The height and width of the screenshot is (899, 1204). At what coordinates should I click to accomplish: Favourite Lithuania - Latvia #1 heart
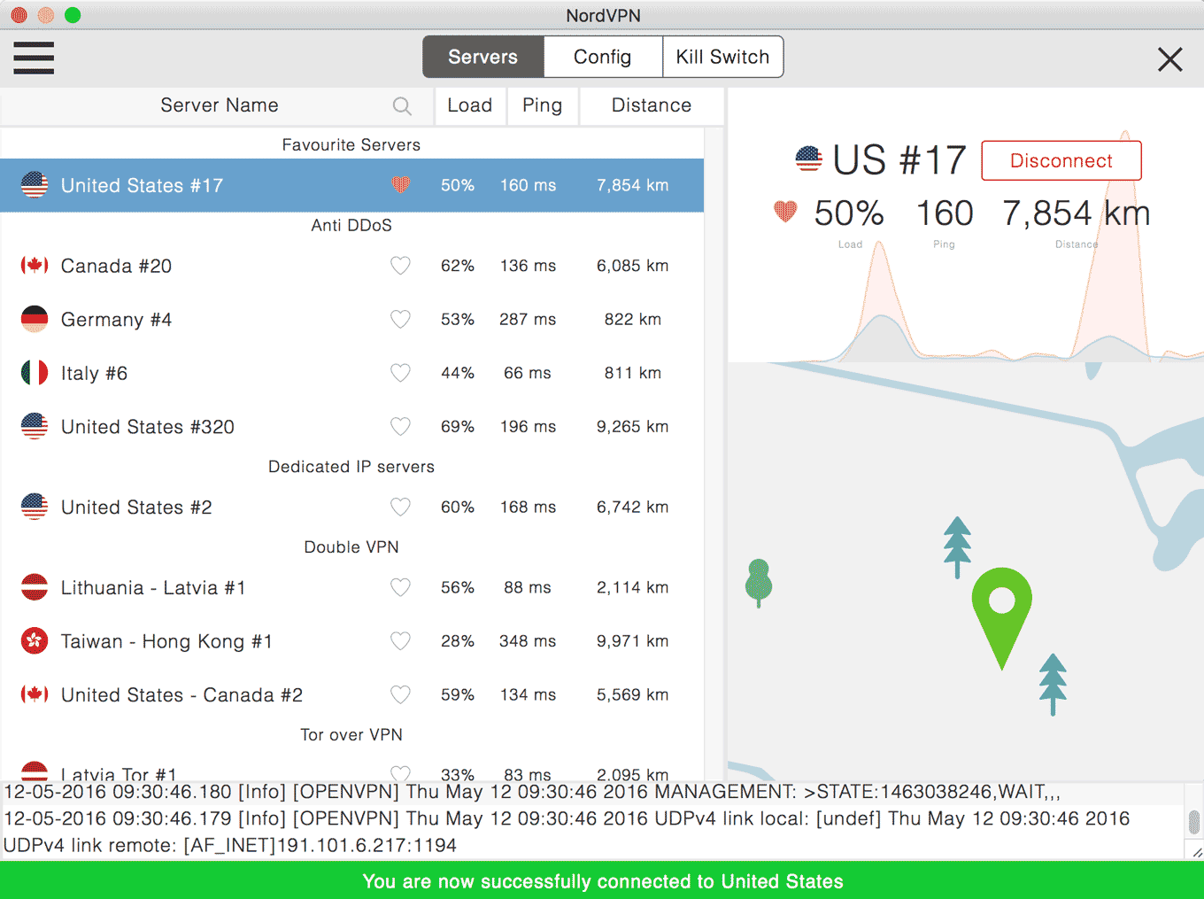[401, 587]
